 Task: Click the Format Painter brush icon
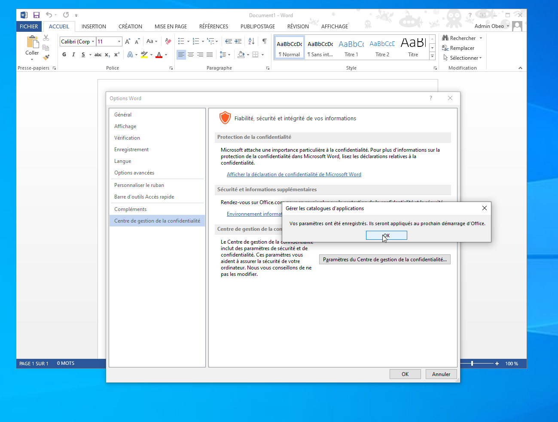click(46, 57)
